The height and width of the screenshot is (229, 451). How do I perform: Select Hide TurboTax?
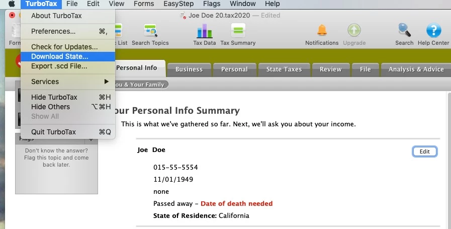pyautogui.click(x=68, y=97)
